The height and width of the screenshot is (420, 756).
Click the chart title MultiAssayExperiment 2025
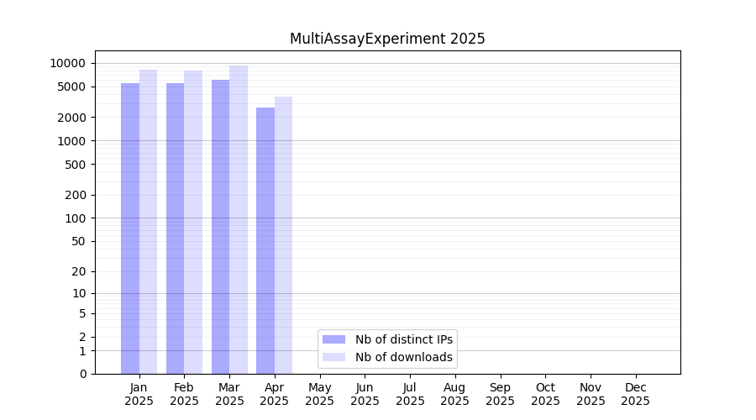(x=387, y=39)
